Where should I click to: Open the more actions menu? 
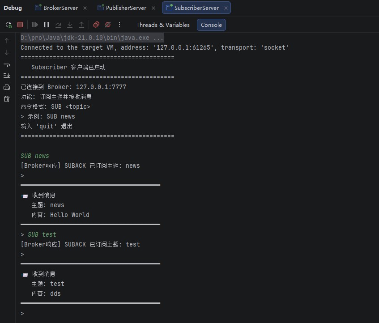[119, 25]
